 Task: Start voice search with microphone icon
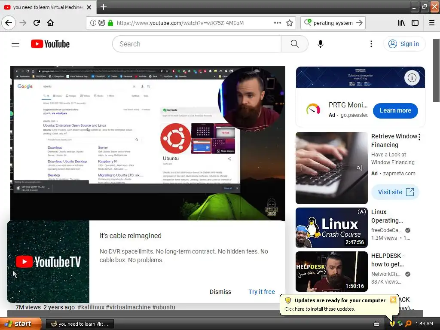tap(320, 44)
